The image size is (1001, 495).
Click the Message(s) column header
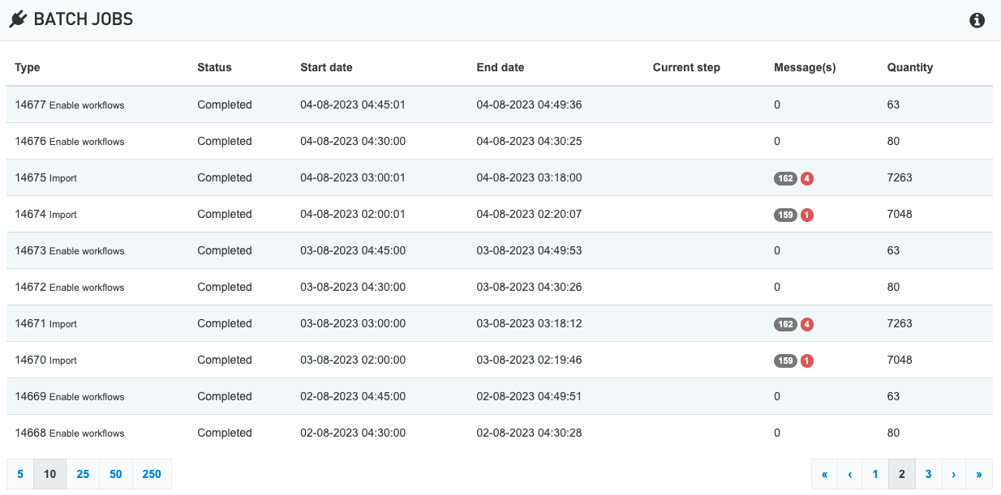pyautogui.click(x=805, y=67)
